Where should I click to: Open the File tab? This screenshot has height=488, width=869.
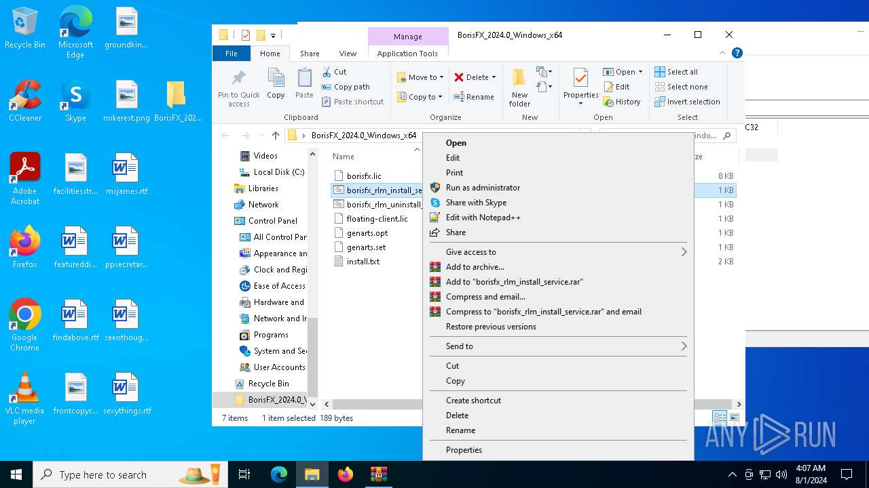(x=232, y=54)
